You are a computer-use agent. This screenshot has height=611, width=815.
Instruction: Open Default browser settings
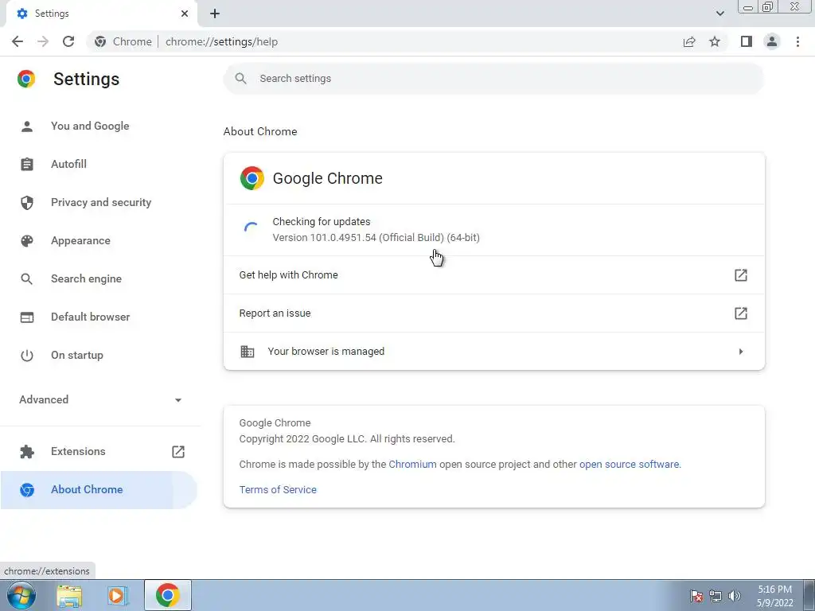(91, 317)
